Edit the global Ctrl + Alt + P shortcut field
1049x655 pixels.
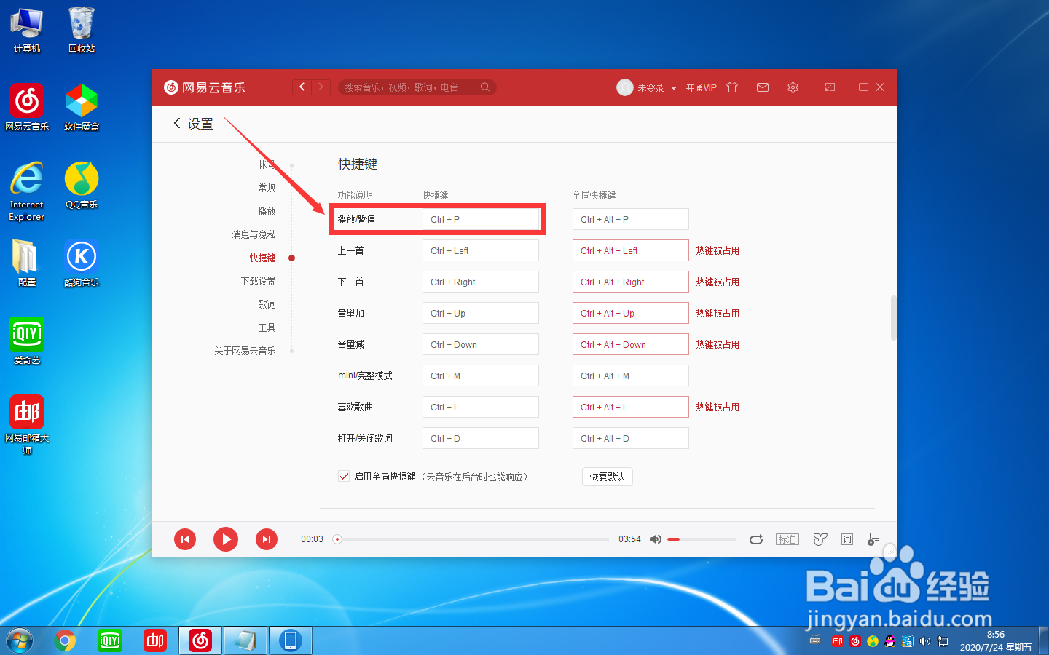pyautogui.click(x=631, y=219)
